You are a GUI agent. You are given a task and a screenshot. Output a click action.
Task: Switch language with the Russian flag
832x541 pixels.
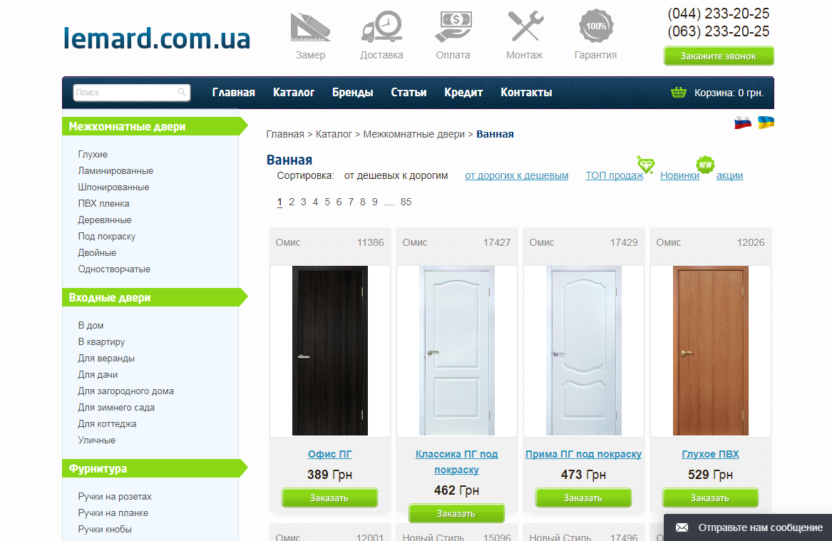[743, 123]
